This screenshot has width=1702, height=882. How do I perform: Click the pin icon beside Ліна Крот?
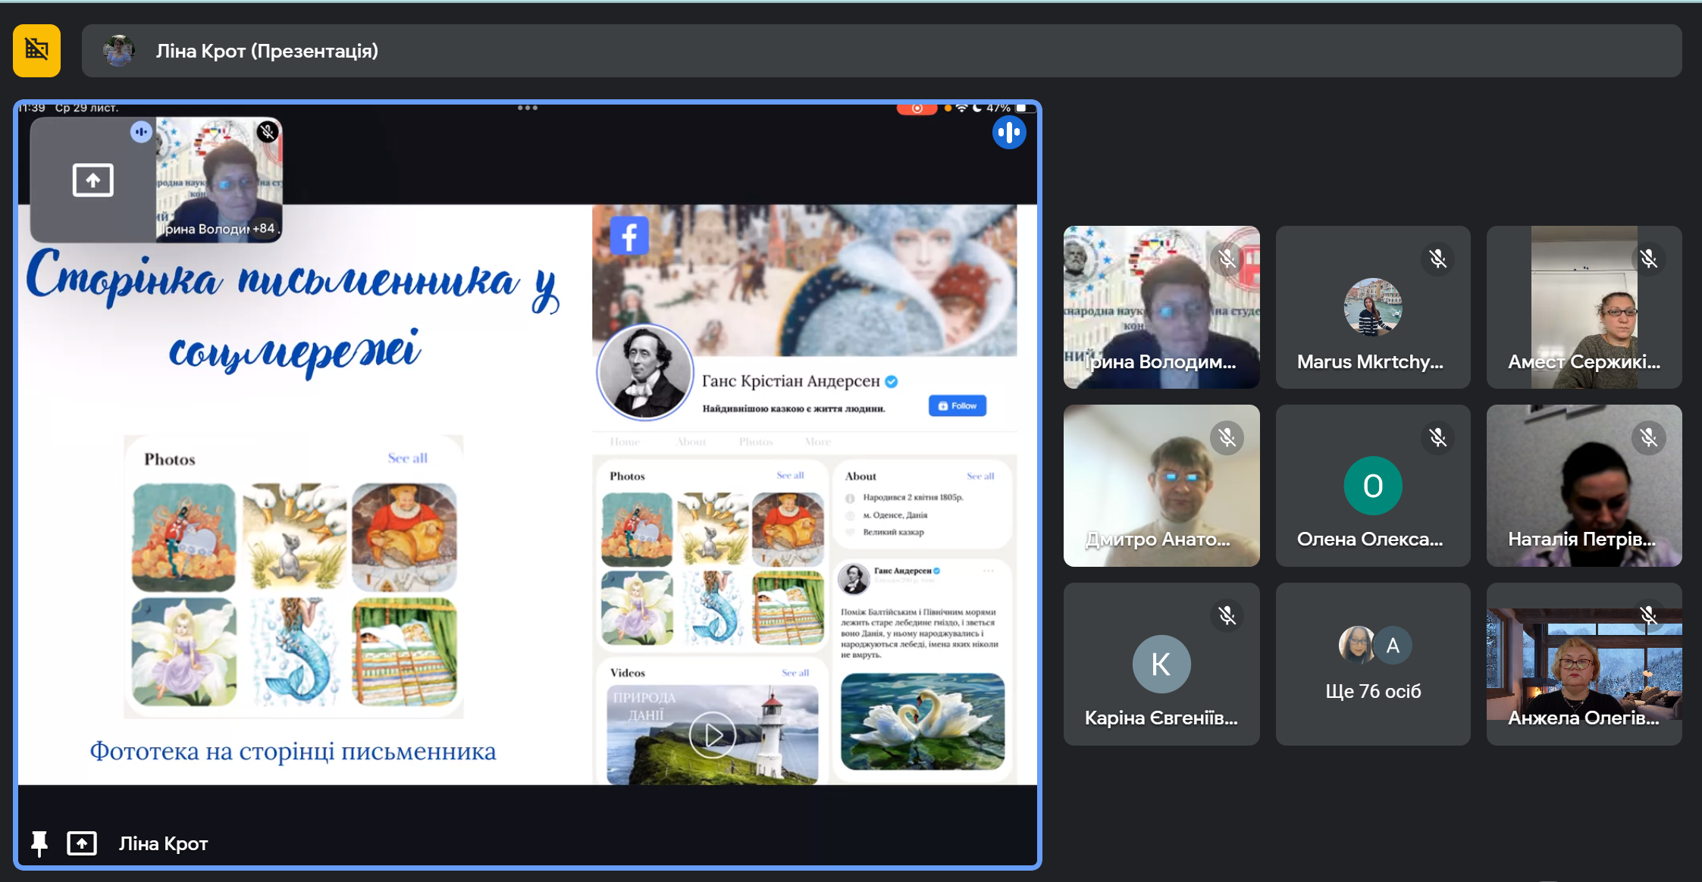[39, 843]
